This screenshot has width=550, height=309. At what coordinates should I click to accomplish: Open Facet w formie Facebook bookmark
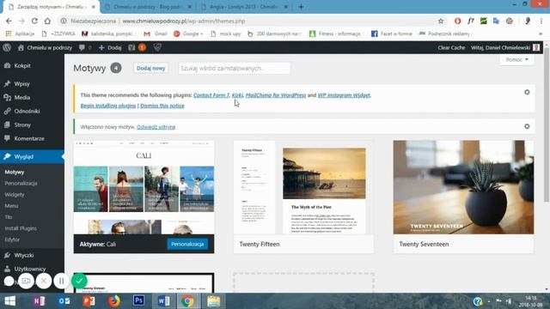click(x=392, y=33)
